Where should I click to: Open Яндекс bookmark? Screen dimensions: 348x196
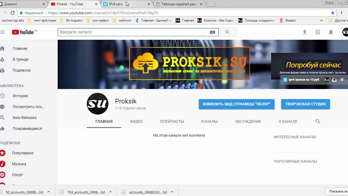pyautogui.click(x=288, y=20)
